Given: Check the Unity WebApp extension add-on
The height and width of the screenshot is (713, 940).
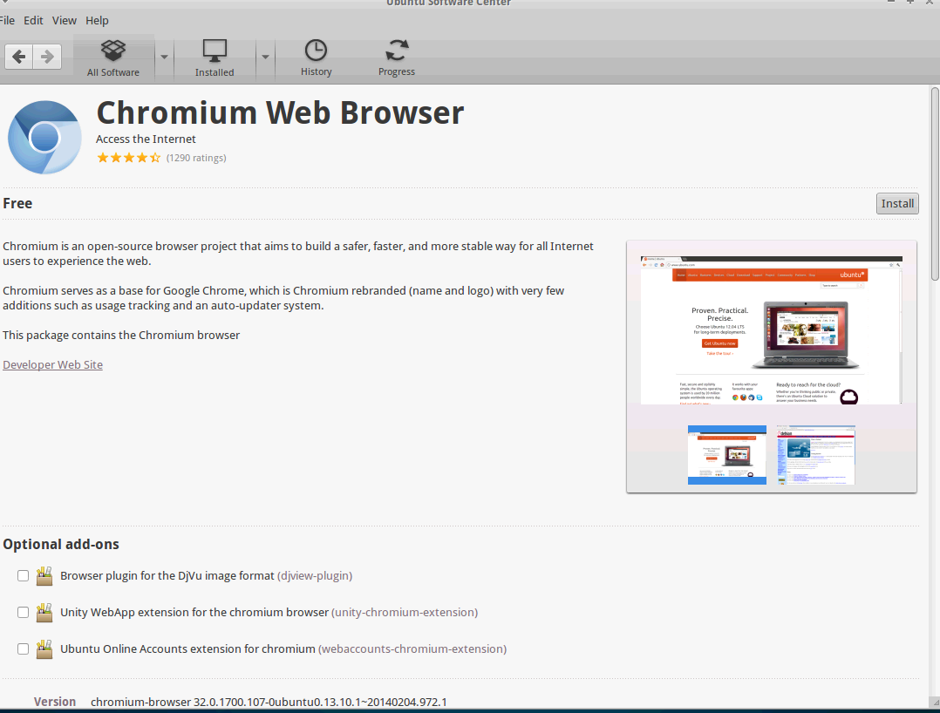Looking at the screenshot, I should (x=23, y=613).
